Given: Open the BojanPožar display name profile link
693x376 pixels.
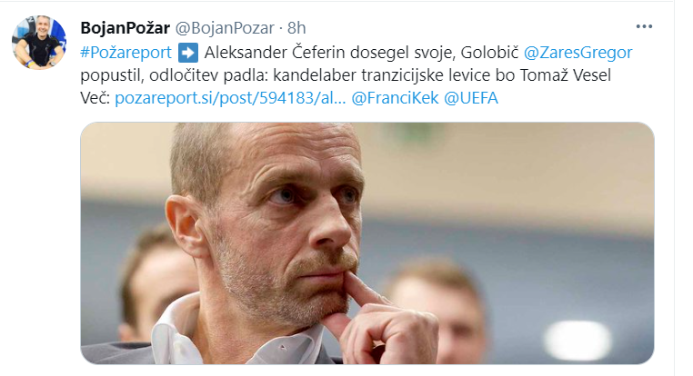Looking at the screenshot, I should click(x=126, y=28).
